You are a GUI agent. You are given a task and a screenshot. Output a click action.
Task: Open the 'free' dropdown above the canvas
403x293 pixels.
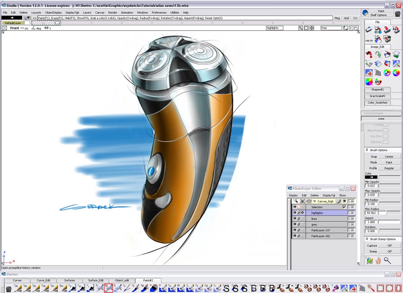tap(330, 28)
